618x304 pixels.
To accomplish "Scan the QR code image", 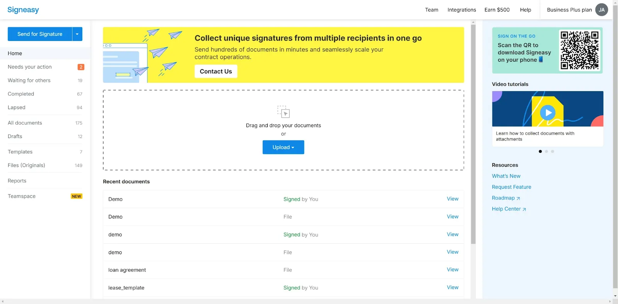I will pos(579,50).
